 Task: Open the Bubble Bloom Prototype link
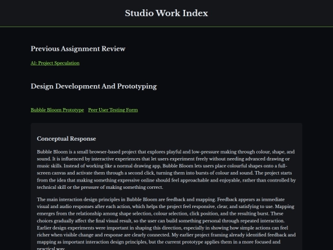pos(57,110)
